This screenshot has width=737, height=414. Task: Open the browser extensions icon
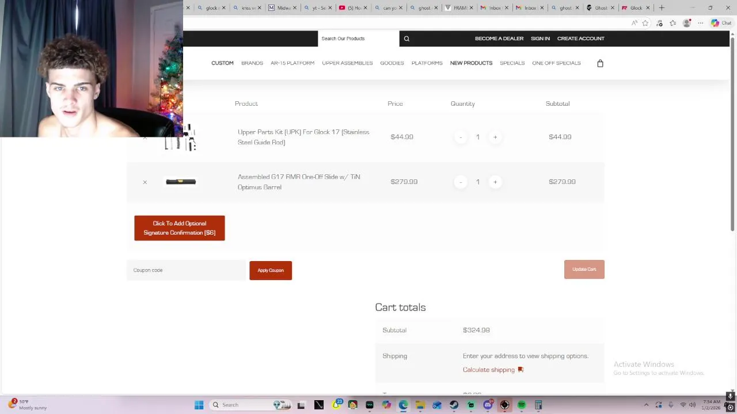pos(659,23)
